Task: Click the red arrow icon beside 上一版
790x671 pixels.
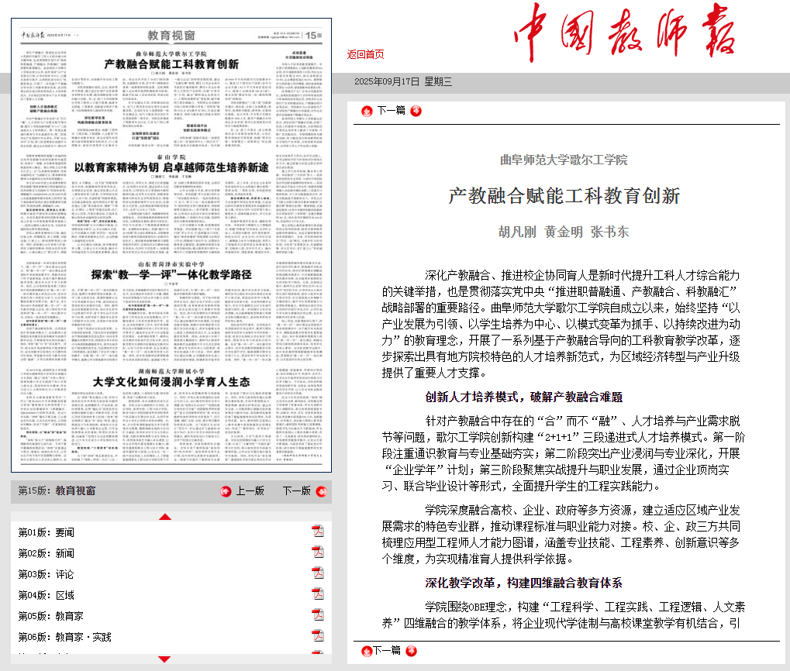Action: (x=226, y=491)
